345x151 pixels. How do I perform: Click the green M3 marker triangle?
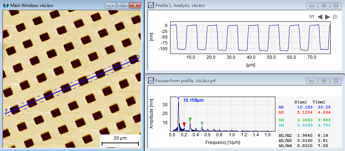190,119
